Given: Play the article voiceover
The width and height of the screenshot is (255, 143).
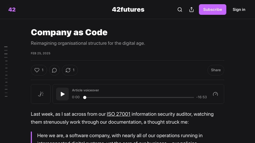Looking at the screenshot, I should (x=62, y=94).
